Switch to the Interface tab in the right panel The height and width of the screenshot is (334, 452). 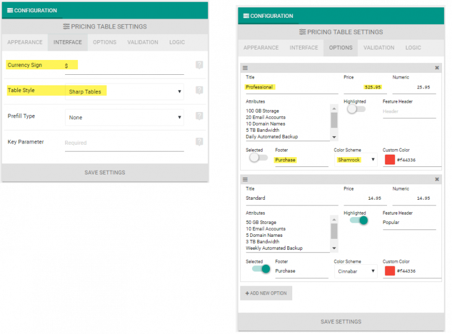click(x=304, y=48)
